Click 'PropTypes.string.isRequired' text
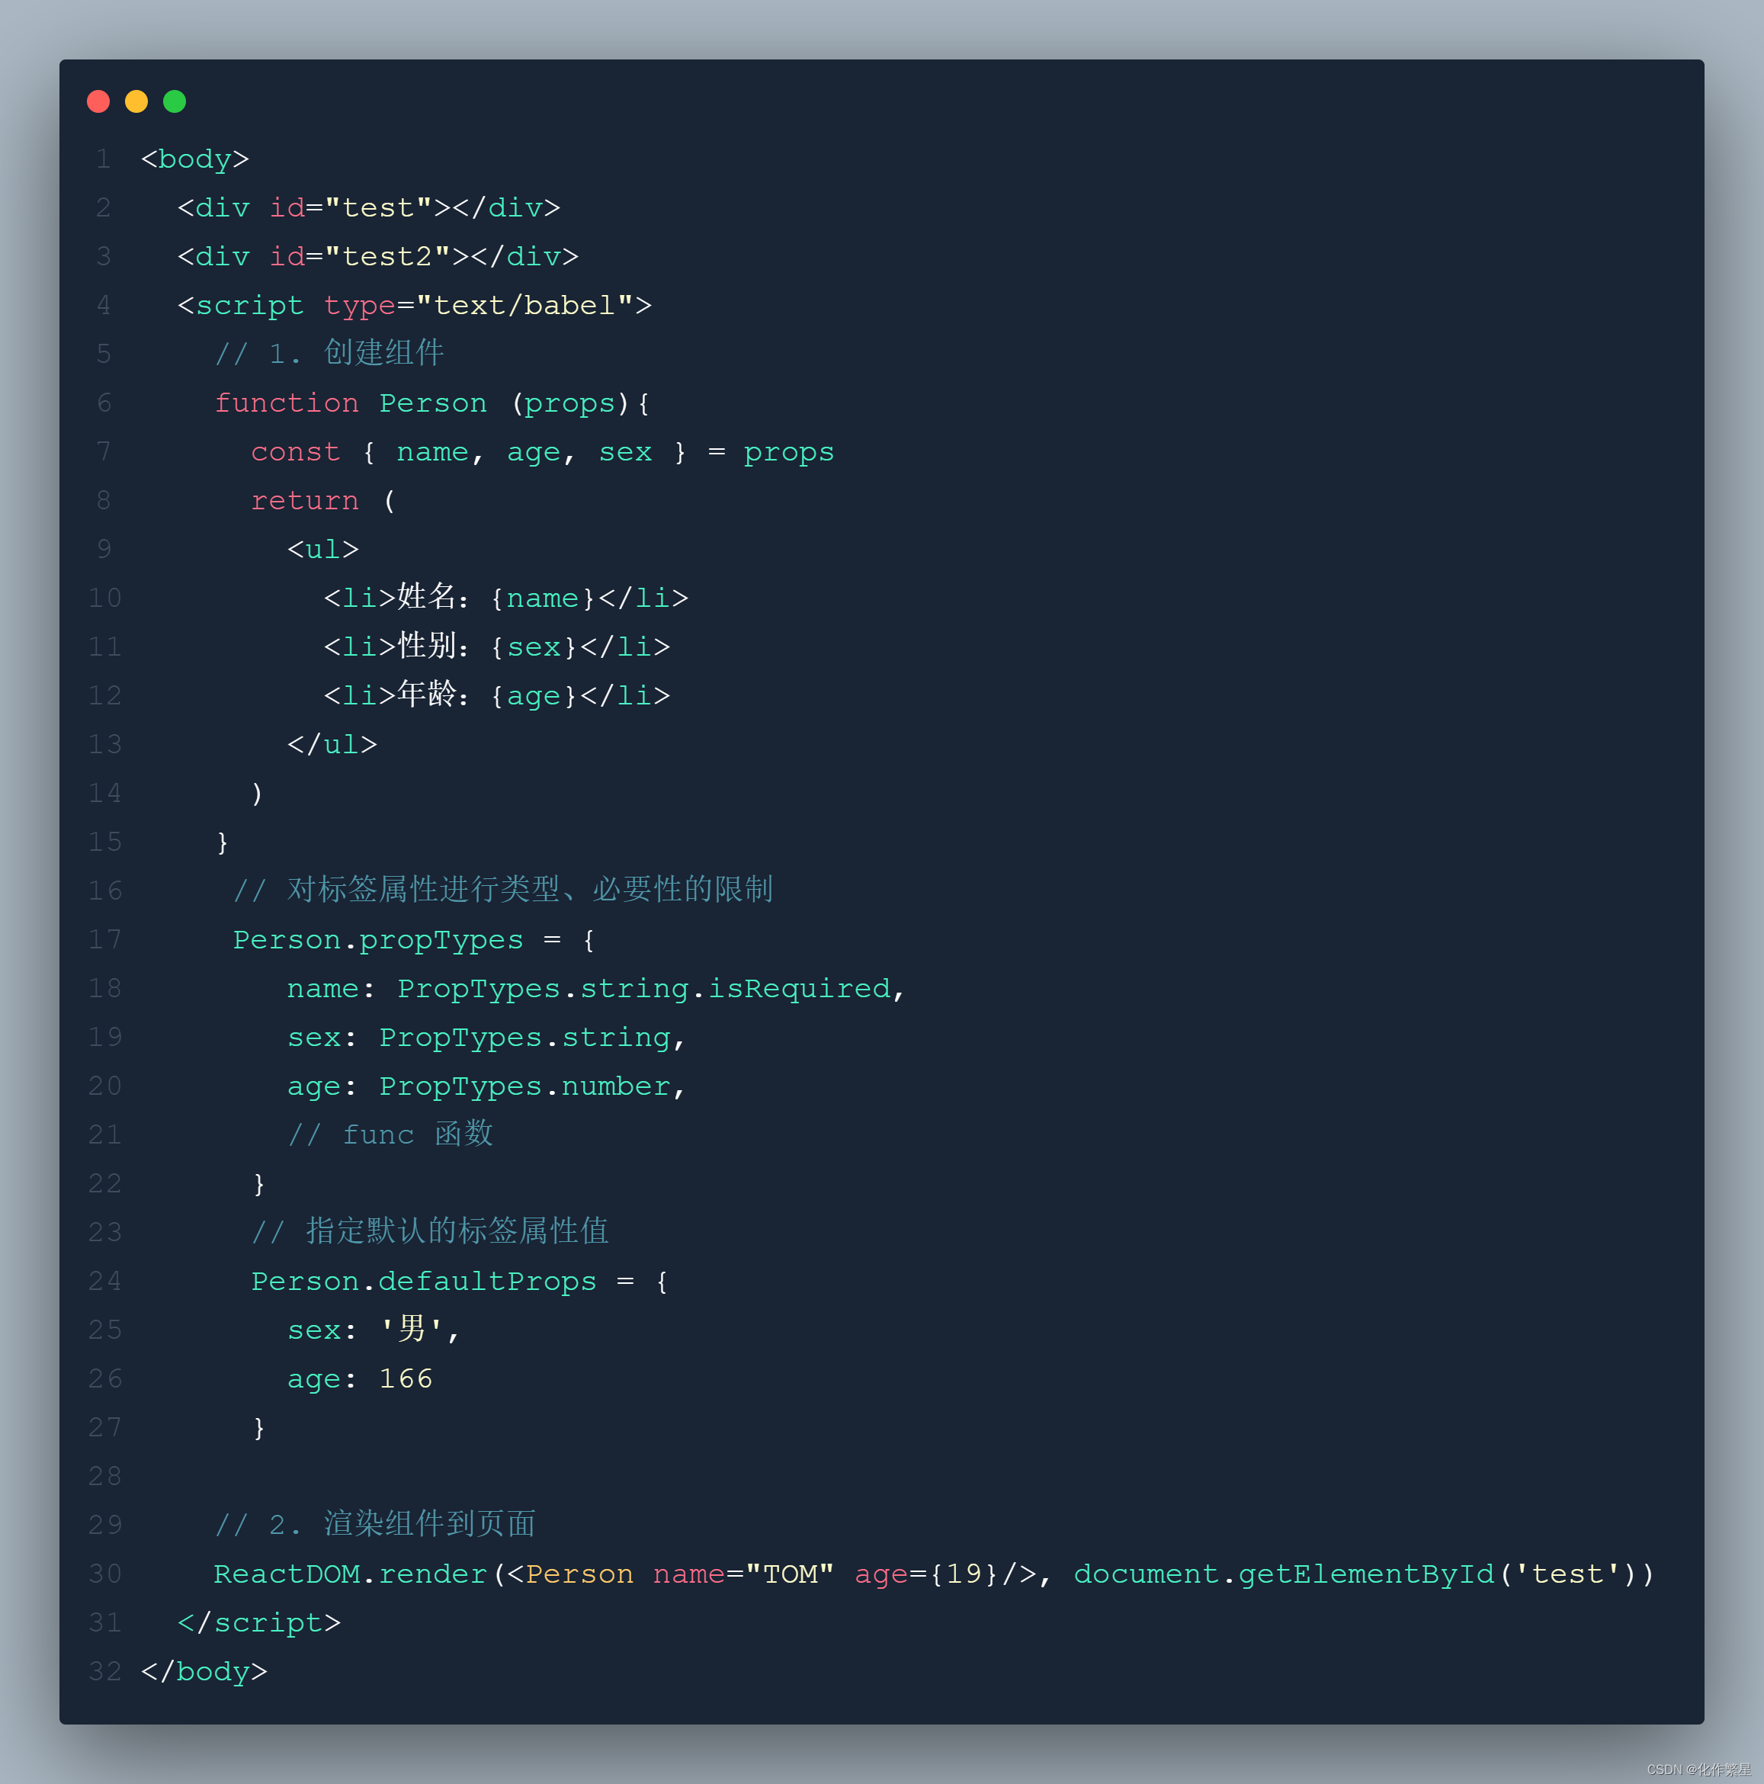1764x1784 pixels. coord(643,989)
